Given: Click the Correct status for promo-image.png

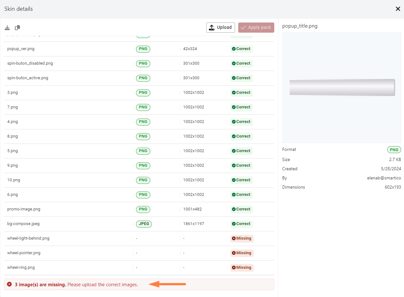Looking at the screenshot, I should 241,209.
